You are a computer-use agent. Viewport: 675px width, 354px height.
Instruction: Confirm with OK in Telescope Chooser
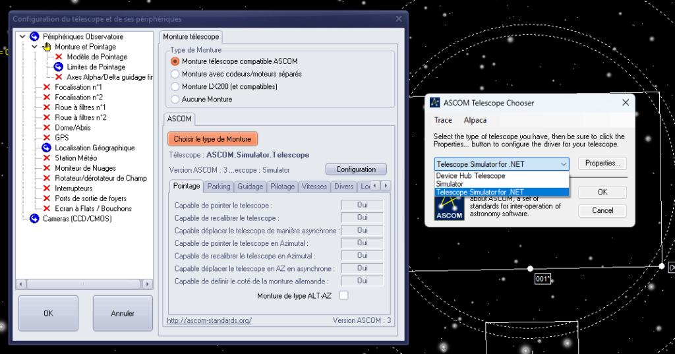click(x=602, y=192)
